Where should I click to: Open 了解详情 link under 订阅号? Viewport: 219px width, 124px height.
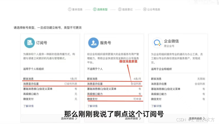click(x=28, y=106)
